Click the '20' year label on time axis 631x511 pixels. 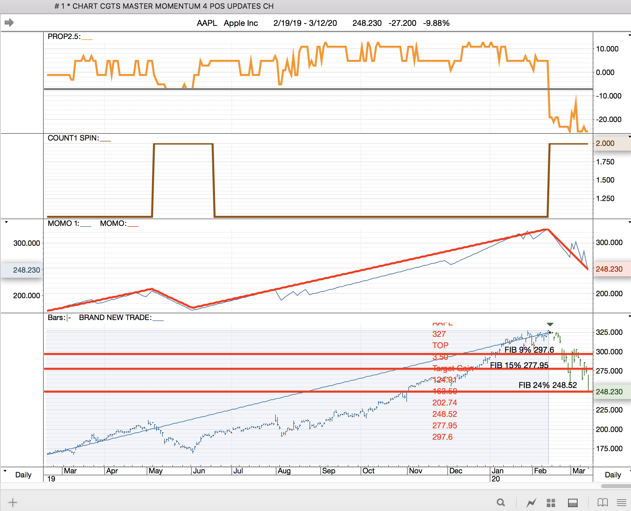pos(496,479)
